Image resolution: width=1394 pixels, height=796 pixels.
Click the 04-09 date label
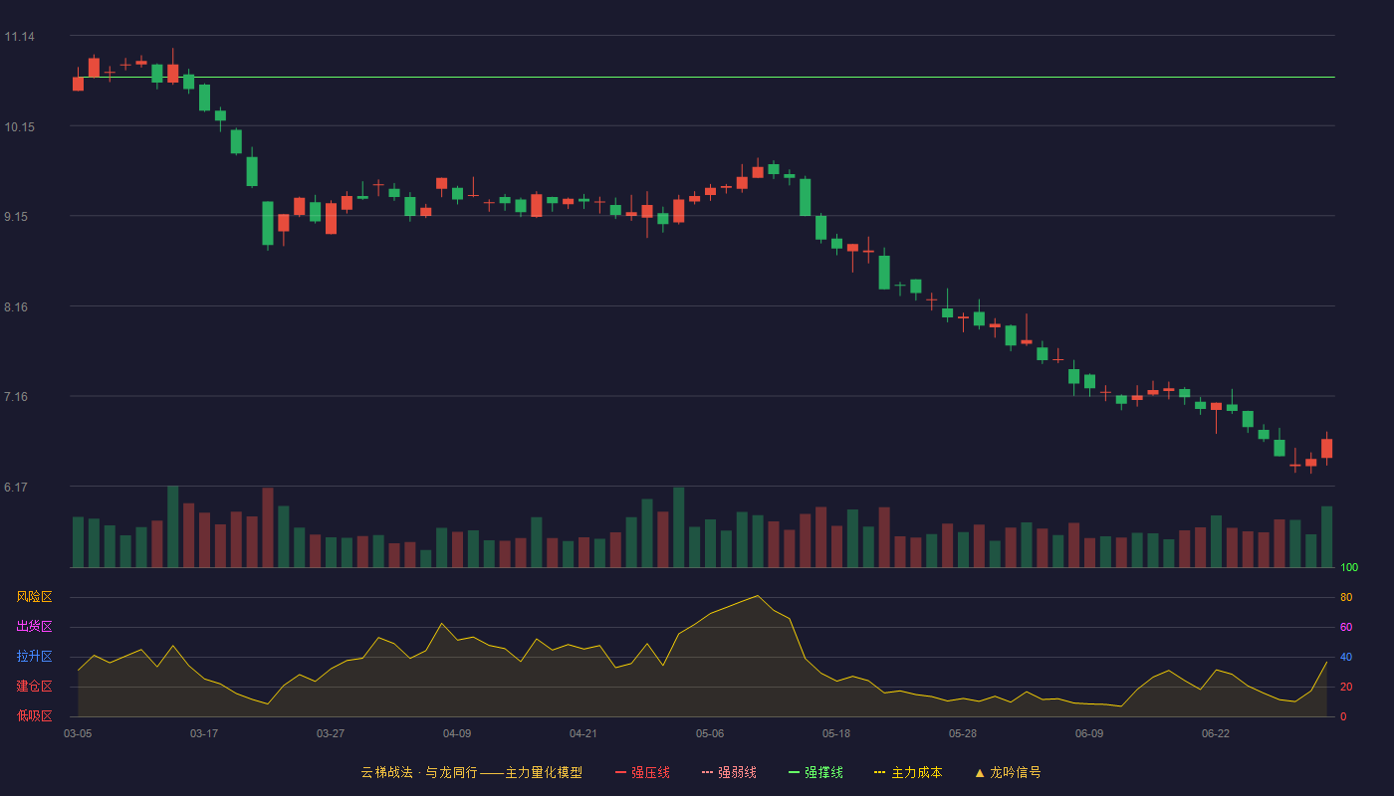457,733
